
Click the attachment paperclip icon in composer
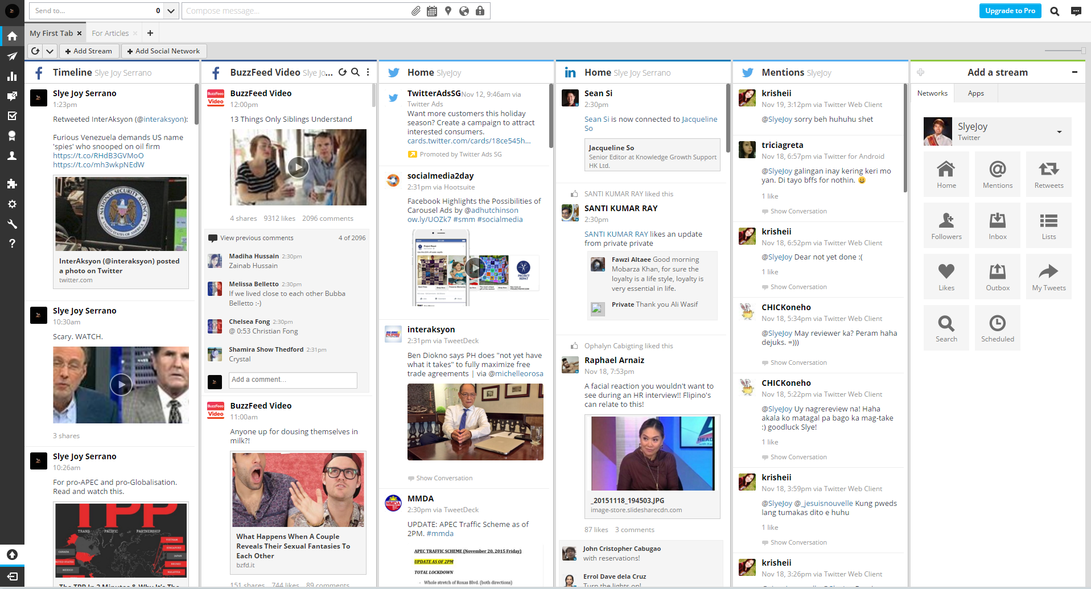tap(416, 11)
